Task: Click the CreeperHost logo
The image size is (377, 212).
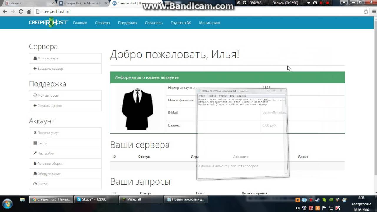Action: point(48,23)
